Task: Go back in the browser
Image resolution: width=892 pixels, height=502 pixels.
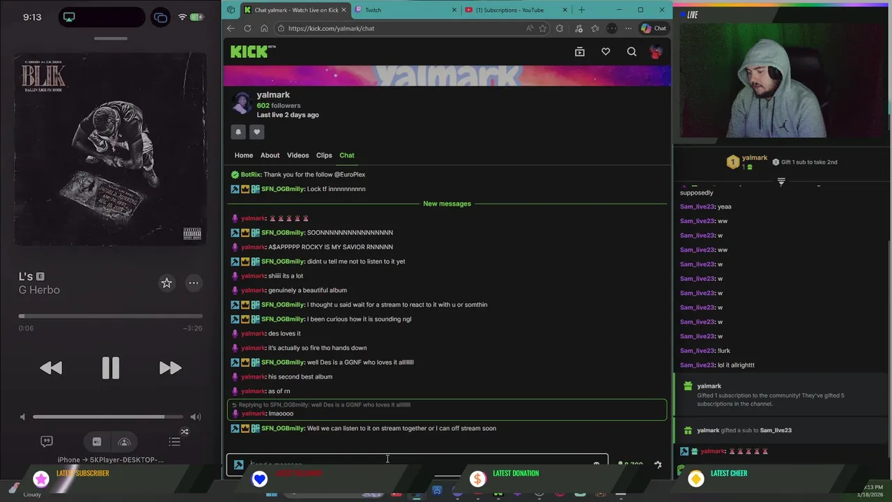Action: click(231, 29)
